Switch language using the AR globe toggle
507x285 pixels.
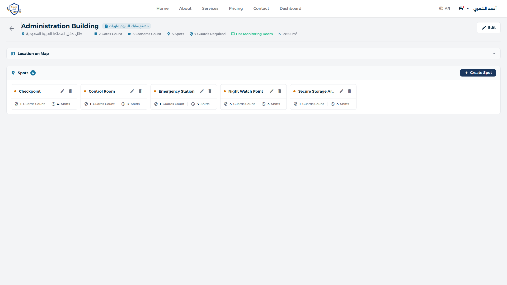(x=444, y=8)
